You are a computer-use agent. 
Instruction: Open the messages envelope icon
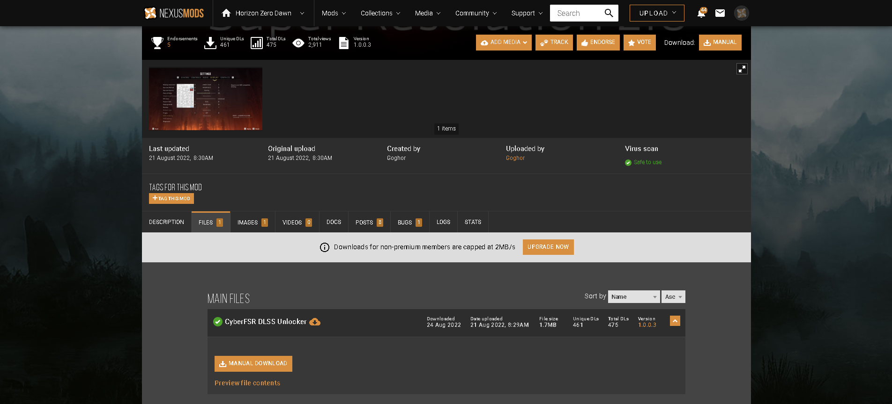tap(720, 13)
